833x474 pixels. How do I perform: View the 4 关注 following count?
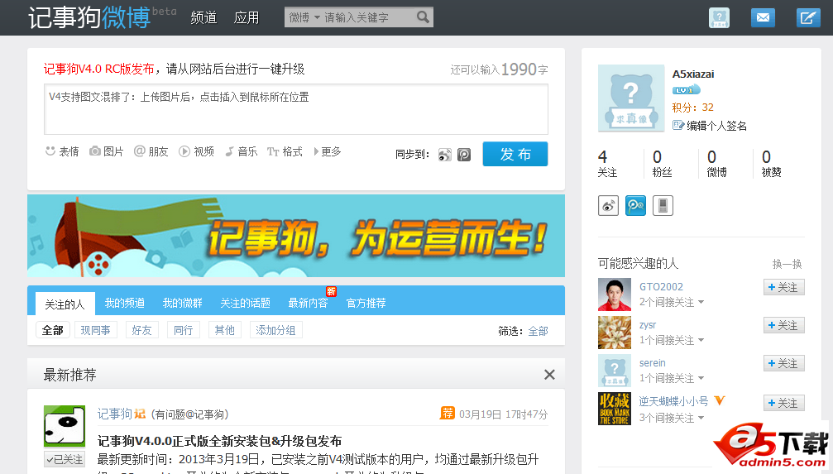pos(607,163)
